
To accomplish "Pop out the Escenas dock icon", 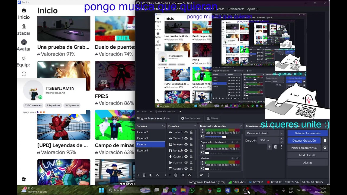I will point(163,126).
